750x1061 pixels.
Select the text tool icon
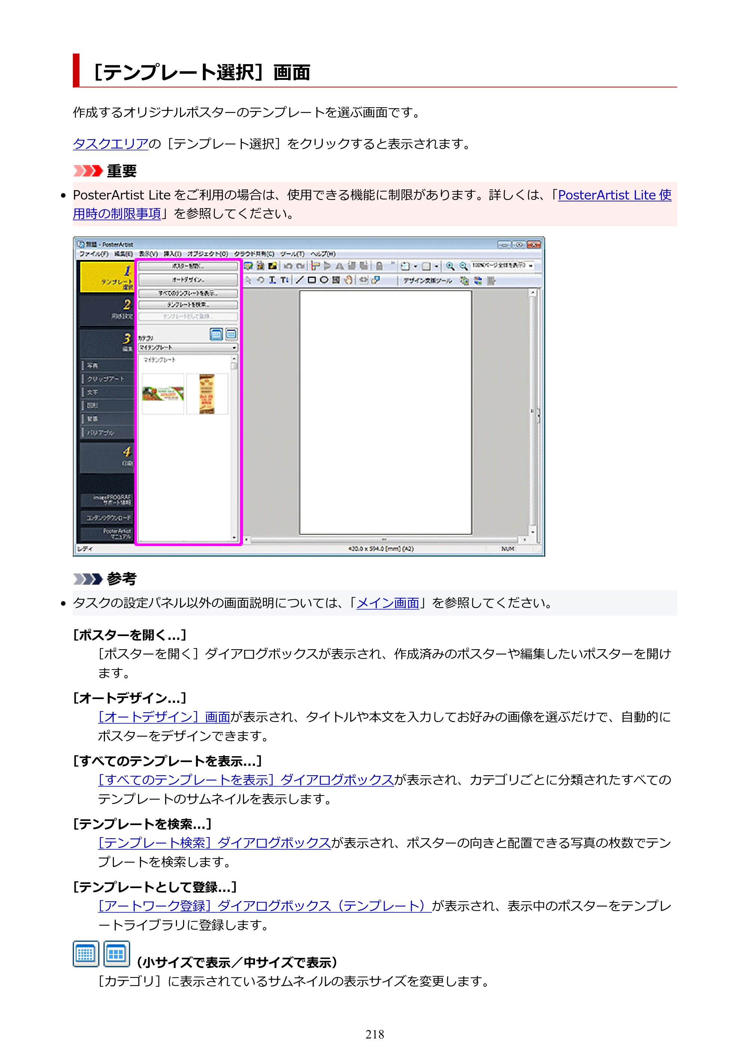273,279
